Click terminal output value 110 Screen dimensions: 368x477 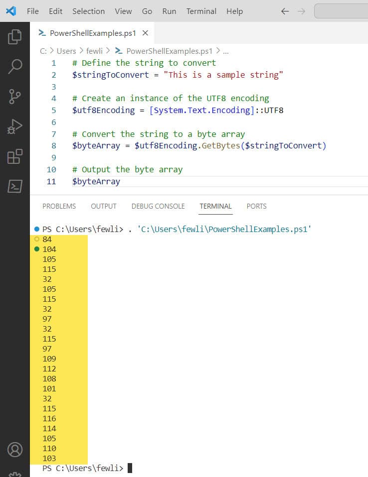click(49, 449)
